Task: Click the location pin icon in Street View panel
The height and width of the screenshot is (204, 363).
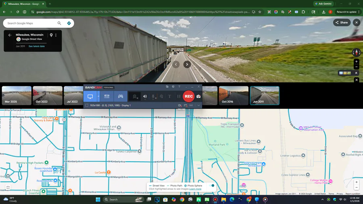Action: pos(51,35)
